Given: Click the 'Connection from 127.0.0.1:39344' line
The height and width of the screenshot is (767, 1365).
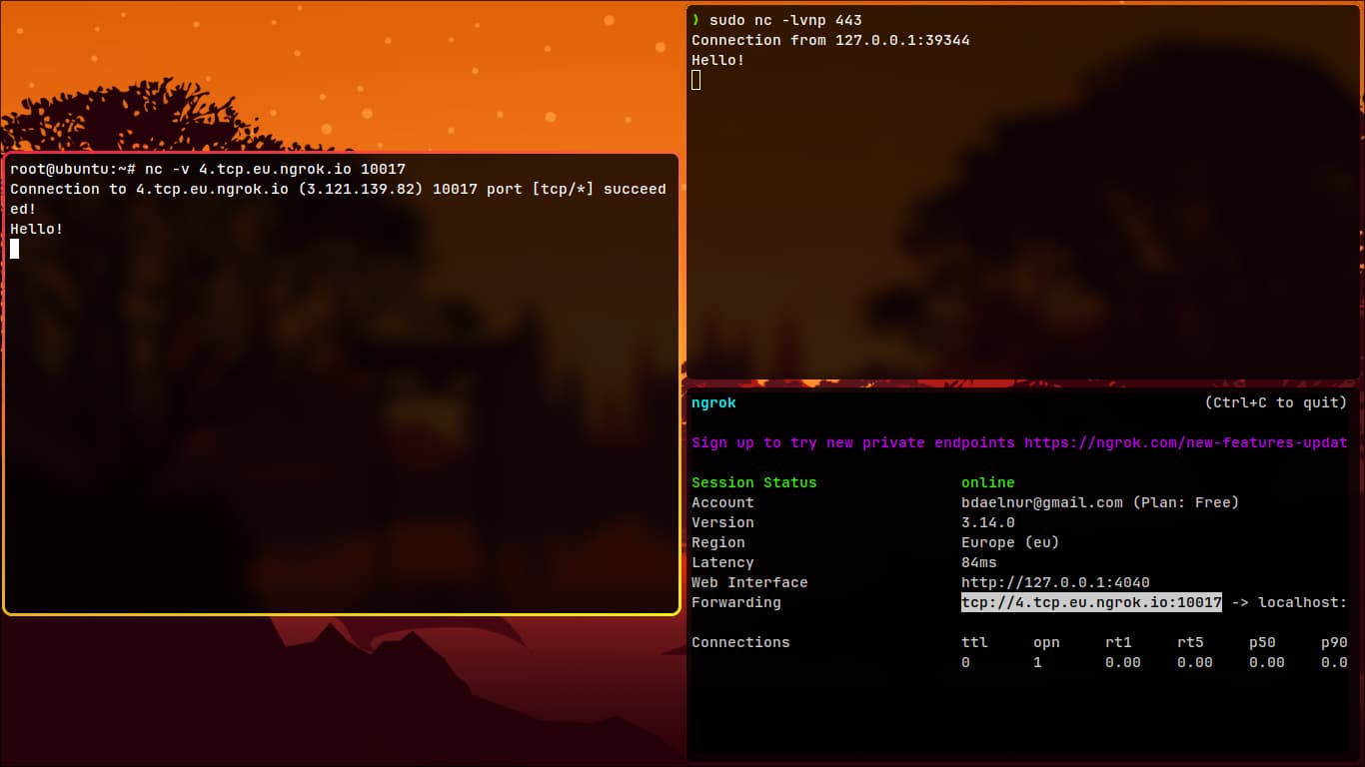Looking at the screenshot, I should [830, 40].
